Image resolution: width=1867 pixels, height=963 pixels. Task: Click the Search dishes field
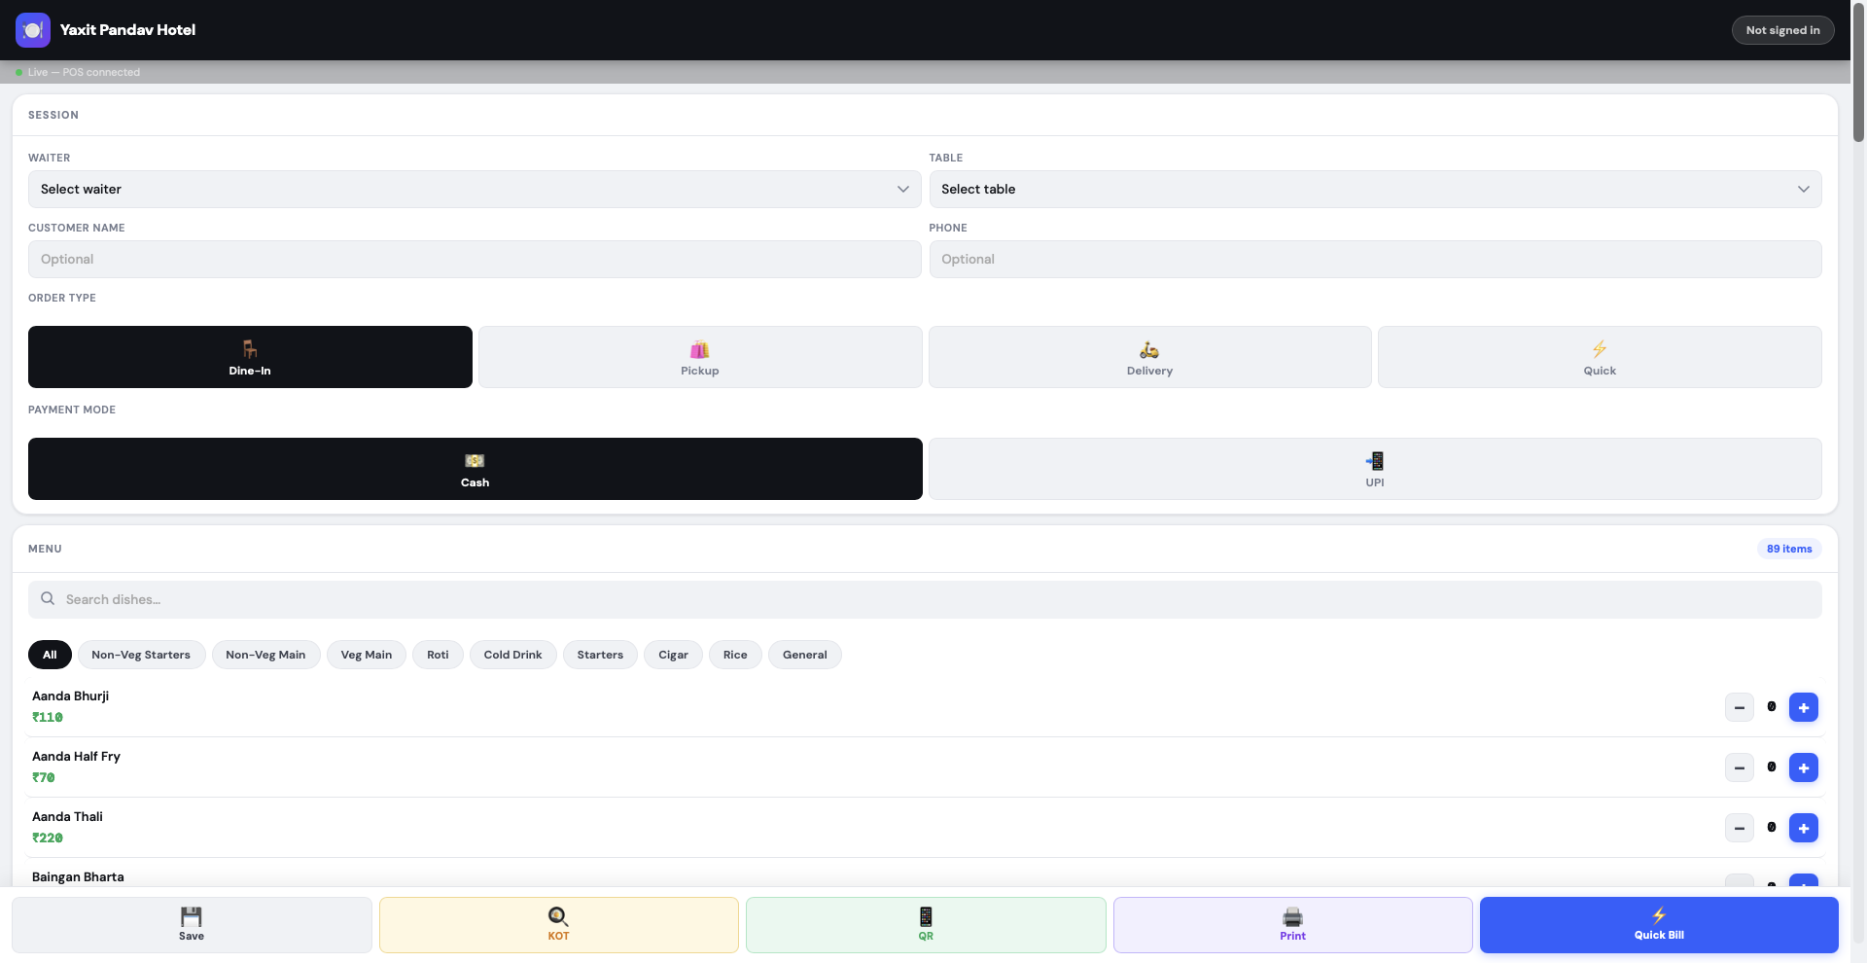point(925,599)
